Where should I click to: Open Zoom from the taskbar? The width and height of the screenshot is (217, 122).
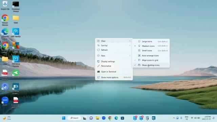(104, 118)
